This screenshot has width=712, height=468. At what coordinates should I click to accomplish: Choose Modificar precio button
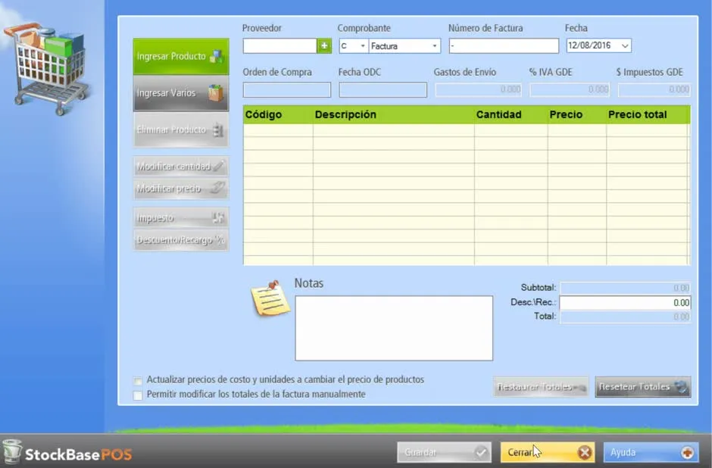point(181,189)
